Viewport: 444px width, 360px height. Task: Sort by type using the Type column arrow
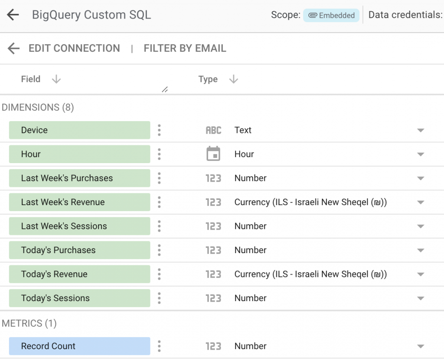click(234, 79)
